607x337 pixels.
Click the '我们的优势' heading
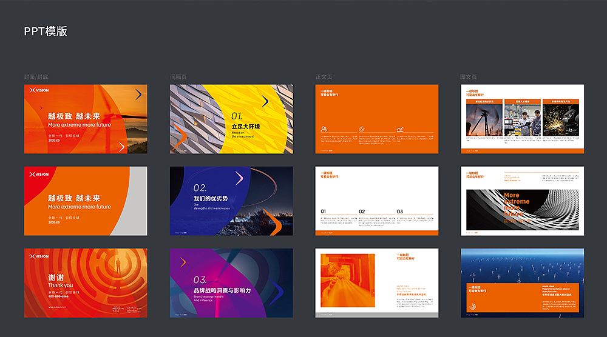[211, 198]
